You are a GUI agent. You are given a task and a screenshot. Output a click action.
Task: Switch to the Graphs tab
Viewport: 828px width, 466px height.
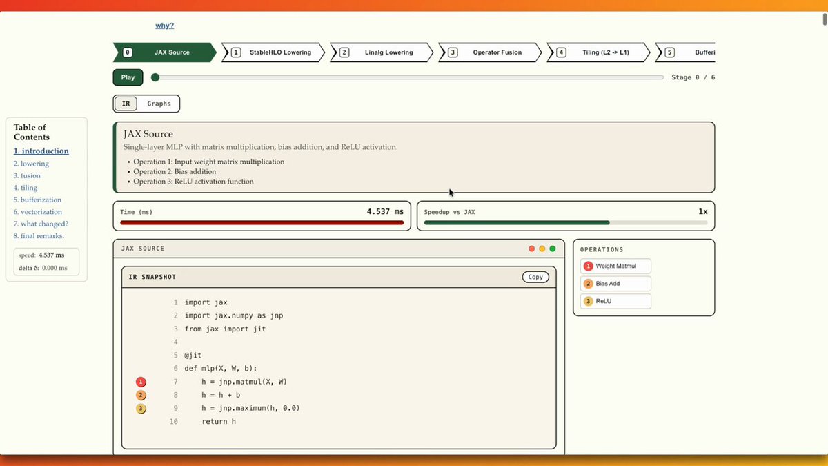(159, 103)
